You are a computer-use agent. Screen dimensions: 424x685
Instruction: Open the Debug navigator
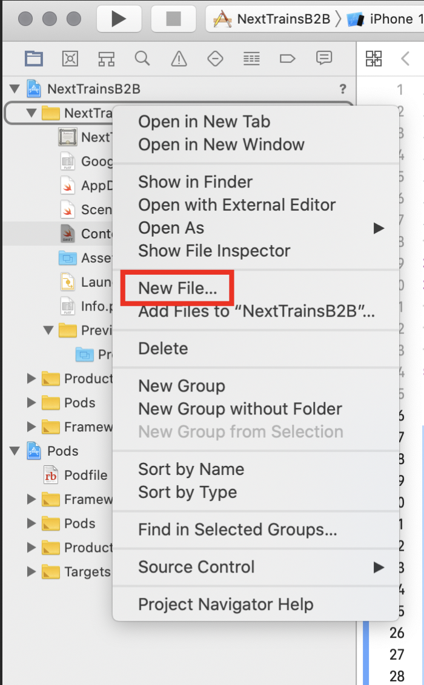251,58
